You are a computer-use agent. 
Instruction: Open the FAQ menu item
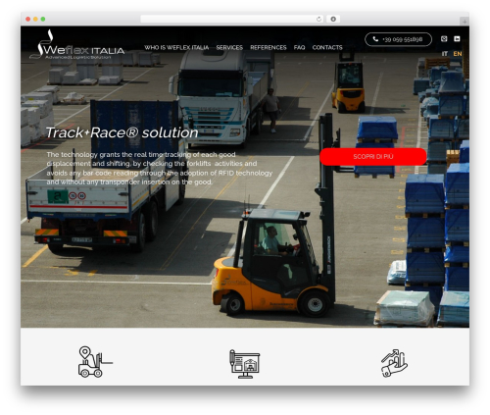tap(299, 47)
